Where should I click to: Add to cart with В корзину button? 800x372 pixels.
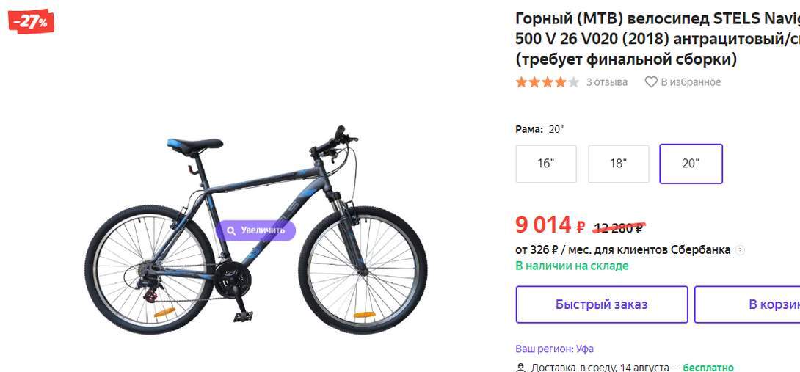[756, 304]
